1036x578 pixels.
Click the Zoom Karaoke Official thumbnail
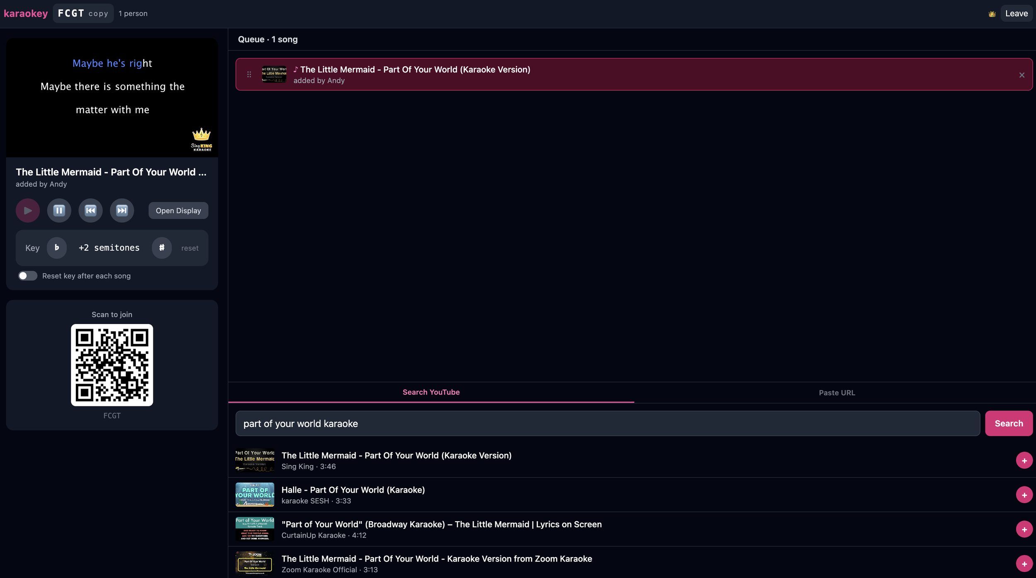click(255, 563)
